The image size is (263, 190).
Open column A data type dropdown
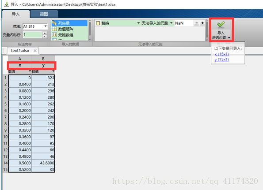30,71
